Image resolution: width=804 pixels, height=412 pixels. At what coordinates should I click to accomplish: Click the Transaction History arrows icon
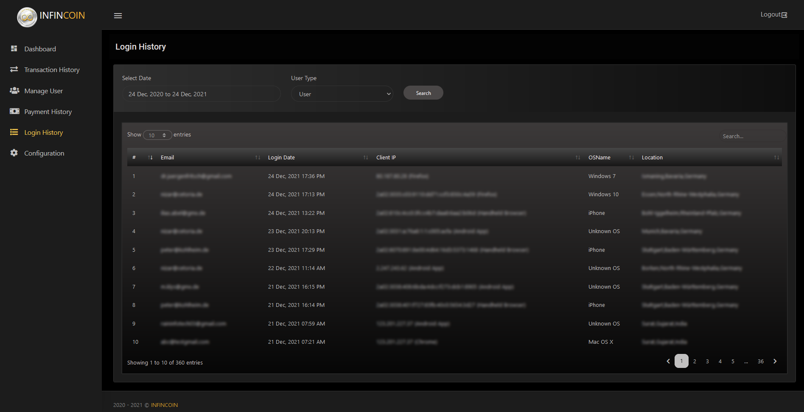pyautogui.click(x=14, y=70)
